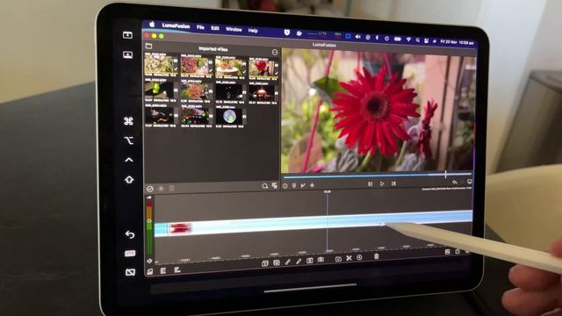Click the lock icon at timeline right edge
Image resolution: width=562 pixels, height=316 pixels.
(x=458, y=251)
